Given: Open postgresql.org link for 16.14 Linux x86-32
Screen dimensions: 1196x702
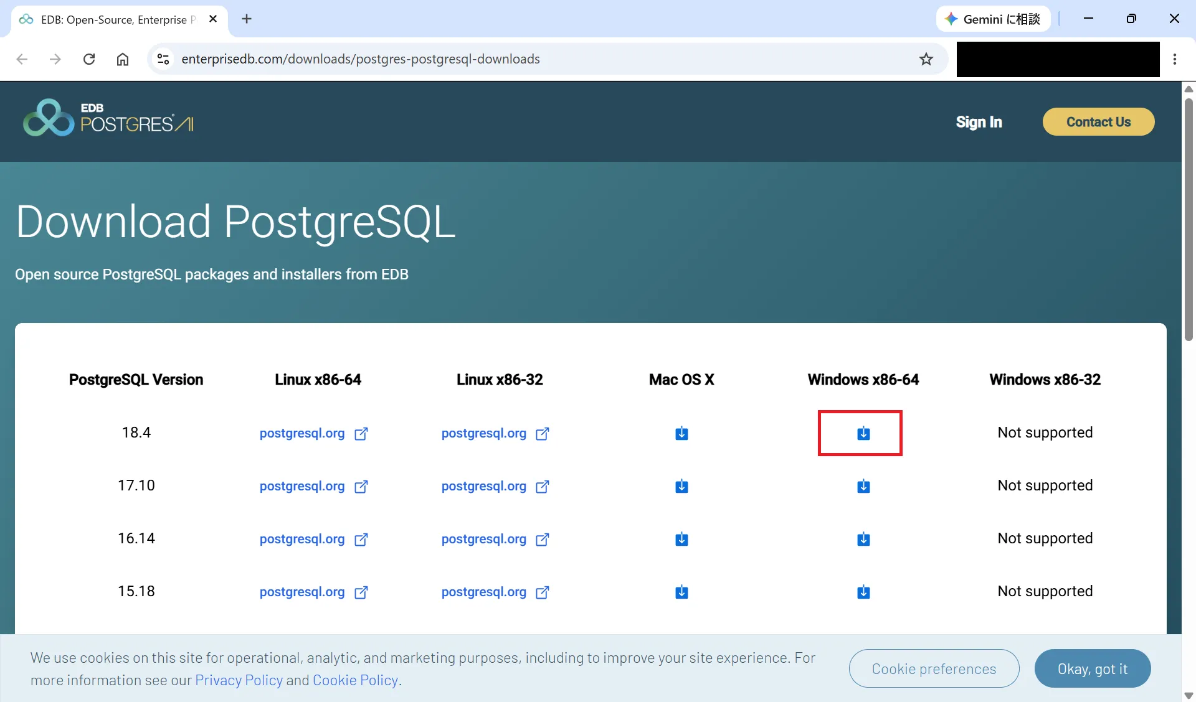Looking at the screenshot, I should tap(495, 539).
